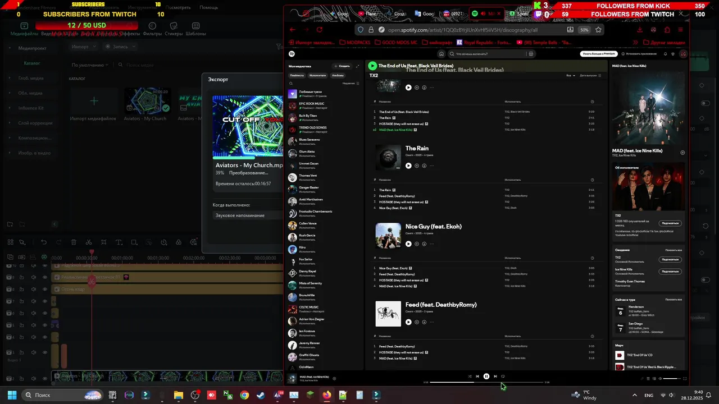Toggle repeat in the Spotify player

tap(503, 377)
